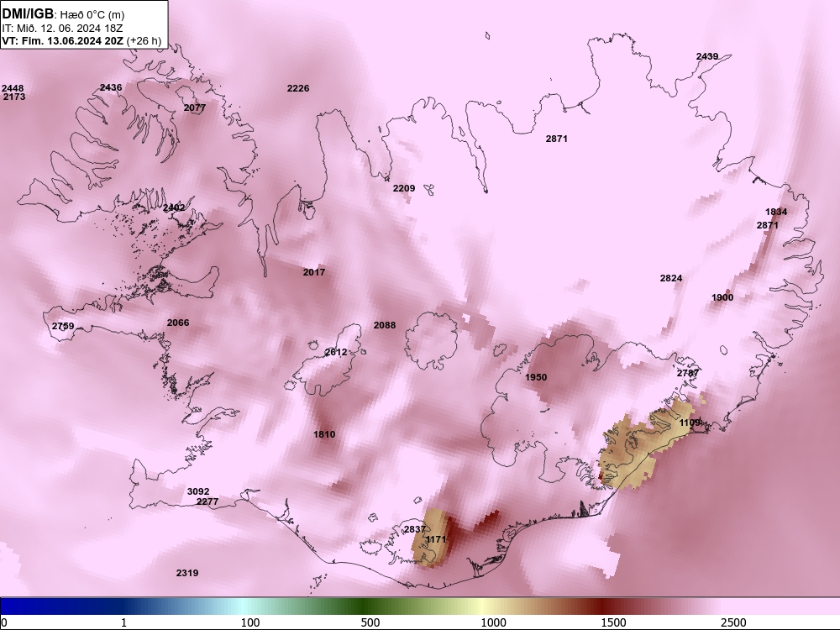Click the map value 2066
The height and width of the screenshot is (630, 840).
(178, 323)
